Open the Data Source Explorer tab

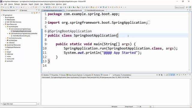click(x=75, y=75)
